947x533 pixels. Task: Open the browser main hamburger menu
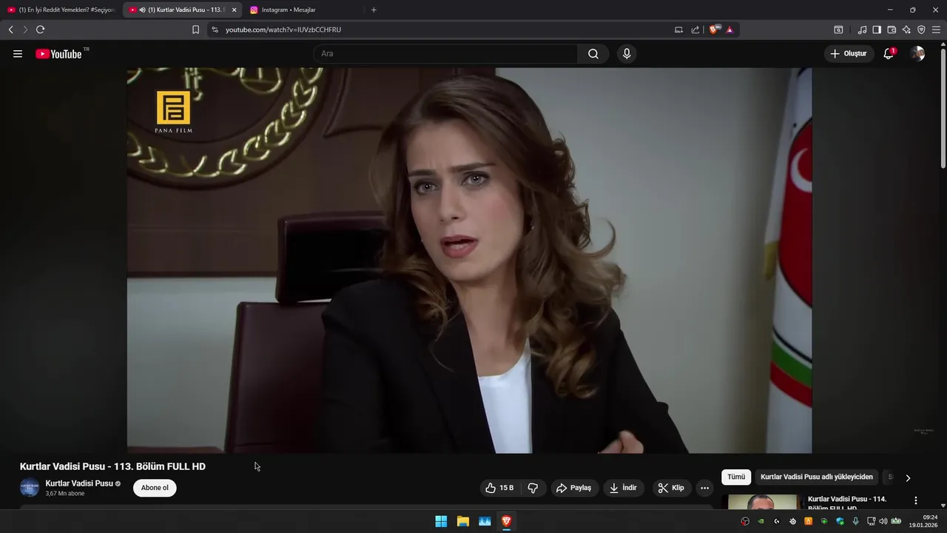[936, 30]
